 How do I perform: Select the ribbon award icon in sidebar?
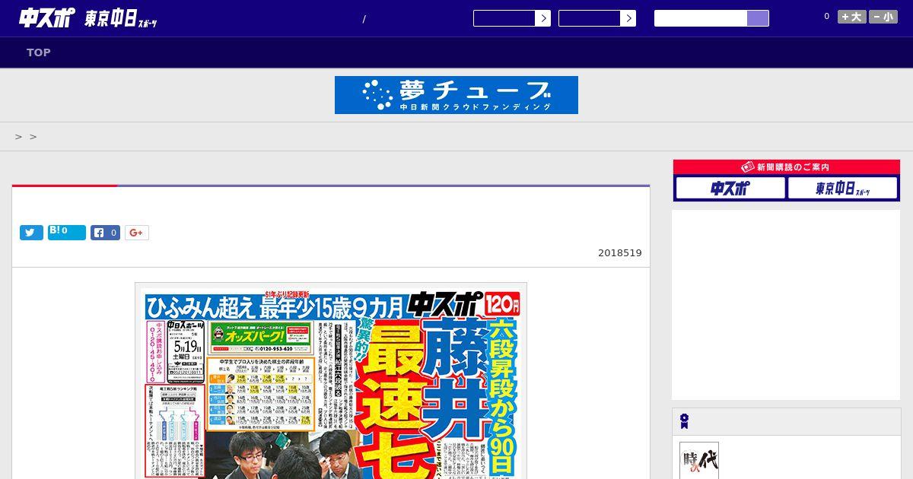pyautogui.click(x=685, y=421)
